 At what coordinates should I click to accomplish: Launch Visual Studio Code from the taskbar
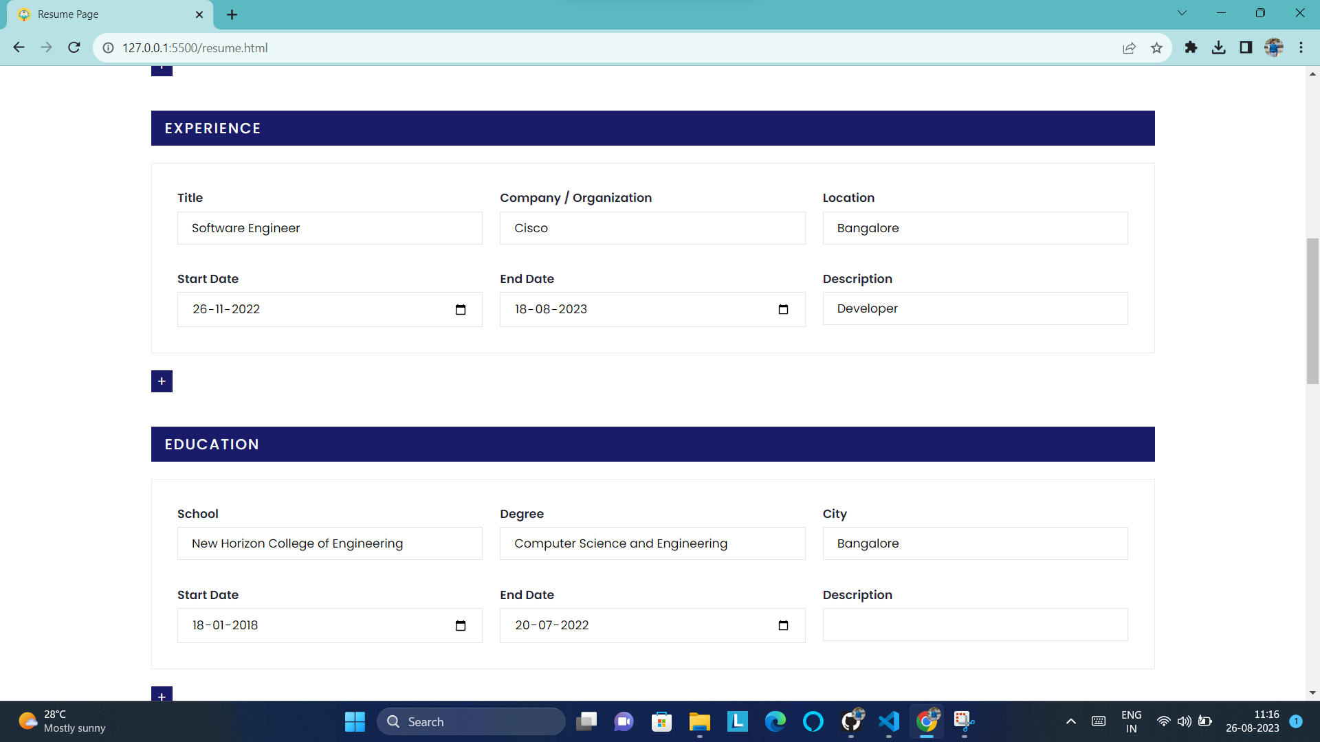(889, 721)
